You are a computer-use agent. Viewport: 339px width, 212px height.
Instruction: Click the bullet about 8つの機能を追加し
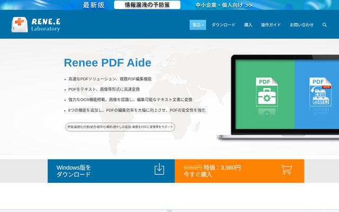pyautogui.click(x=137, y=110)
